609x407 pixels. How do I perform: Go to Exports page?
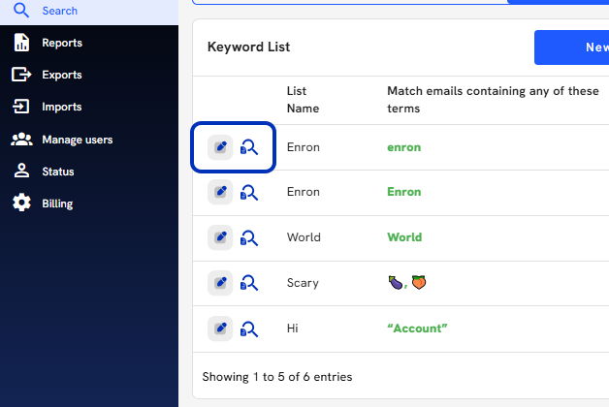click(62, 75)
